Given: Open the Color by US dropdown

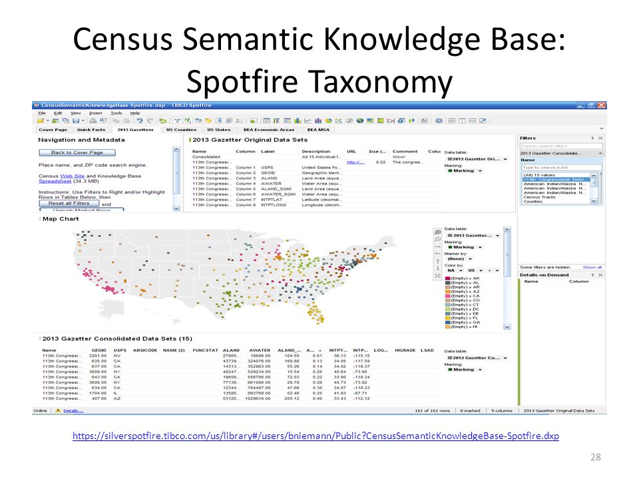Looking at the screenshot, I should click(x=475, y=271).
